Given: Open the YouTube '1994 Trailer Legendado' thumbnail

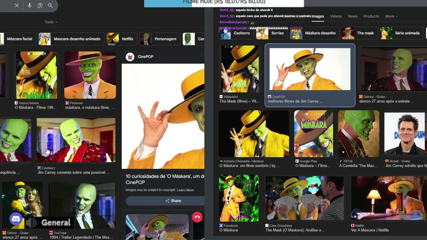Looking at the screenshot, I should (82, 205).
